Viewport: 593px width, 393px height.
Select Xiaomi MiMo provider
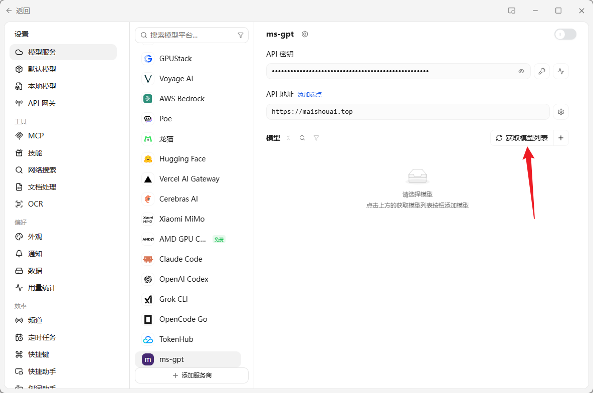click(x=188, y=219)
